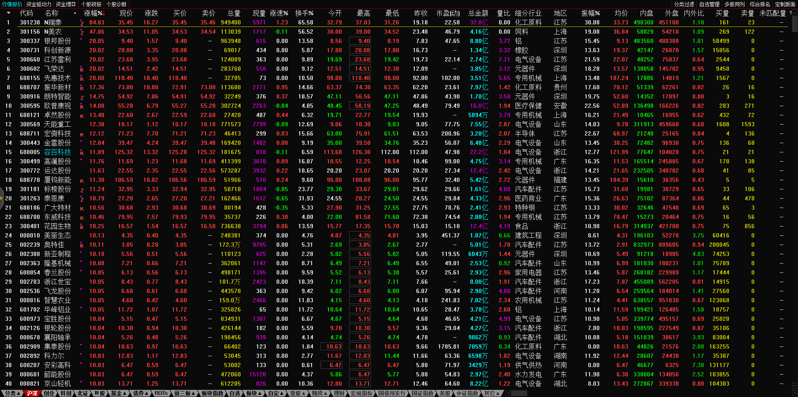Click the question mark icon after 未匹配量

click(x=790, y=13)
